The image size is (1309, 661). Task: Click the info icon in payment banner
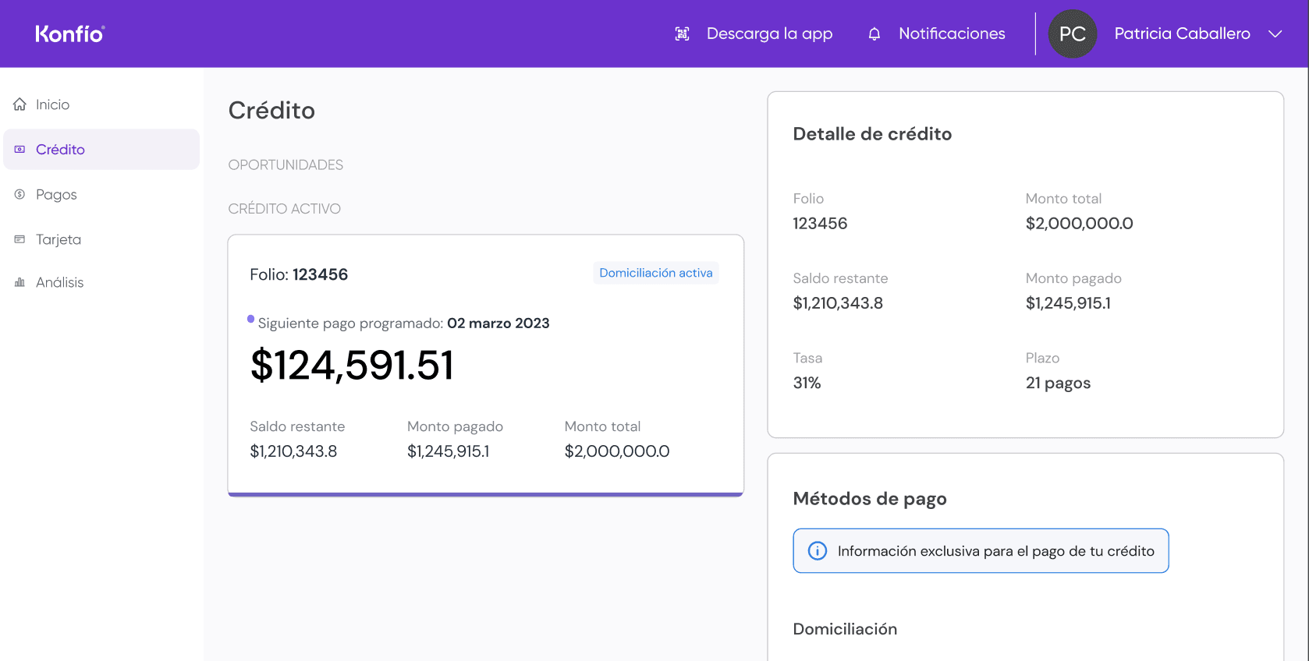coord(817,551)
